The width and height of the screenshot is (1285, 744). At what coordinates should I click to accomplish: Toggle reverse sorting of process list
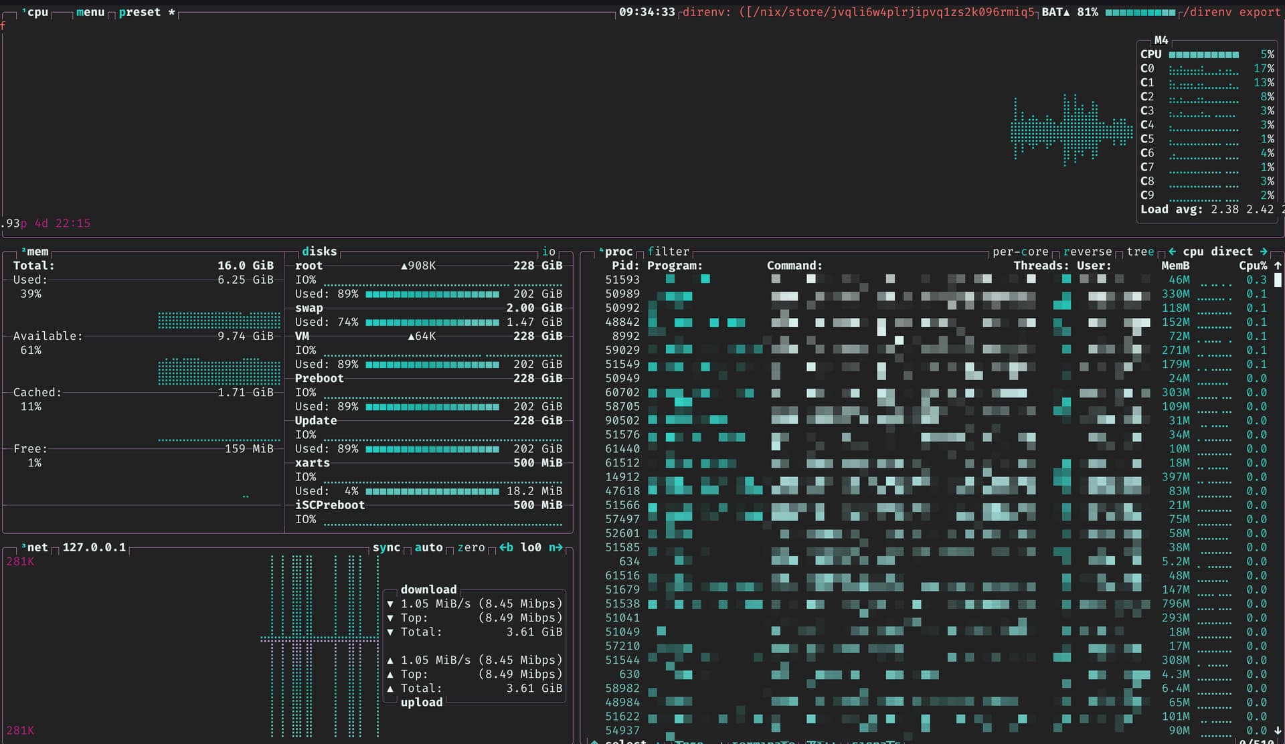(1087, 252)
